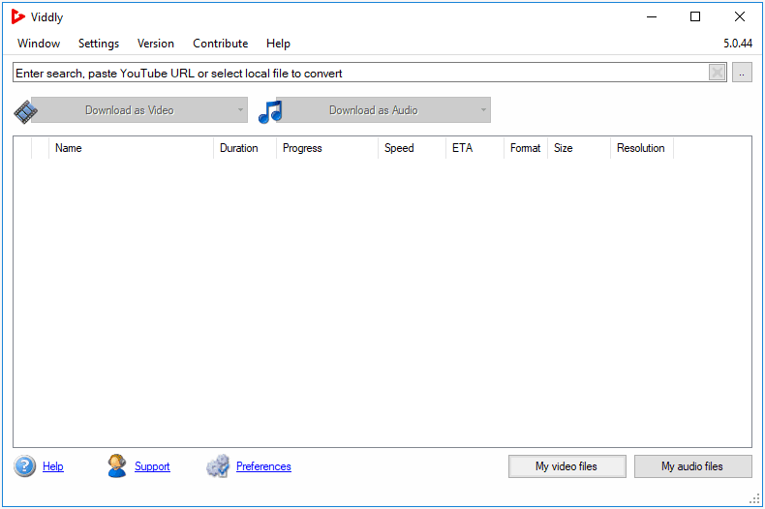The width and height of the screenshot is (765, 509).
Task: Sort by the Duration column header
Action: coord(245,148)
